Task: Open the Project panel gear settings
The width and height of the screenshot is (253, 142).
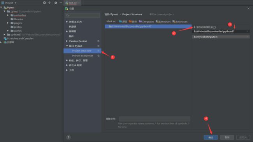Action: [56, 3]
